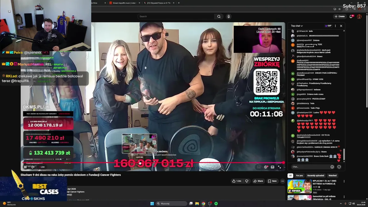Open the system volume tray icon
The width and height of the screenshot is (368, 207).
[x=354, y=204]
